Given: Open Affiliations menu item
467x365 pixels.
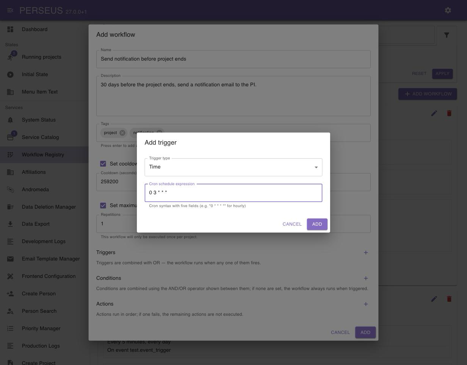Looking at the screenshot, I should 44,172.
